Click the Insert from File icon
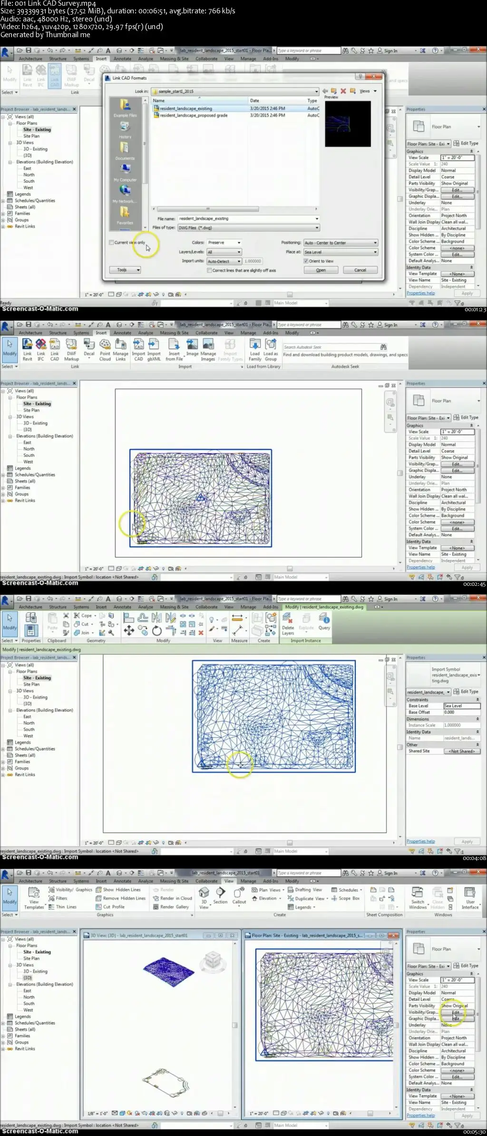 click(174, 349)
